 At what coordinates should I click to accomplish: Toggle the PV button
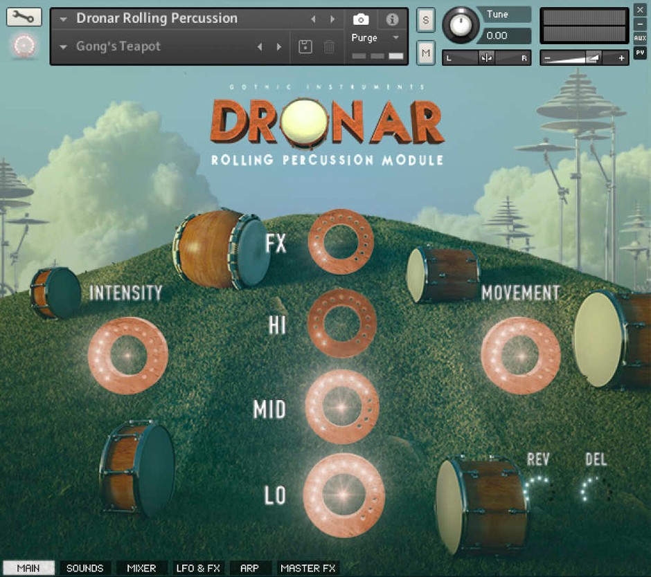pos(640,53)
